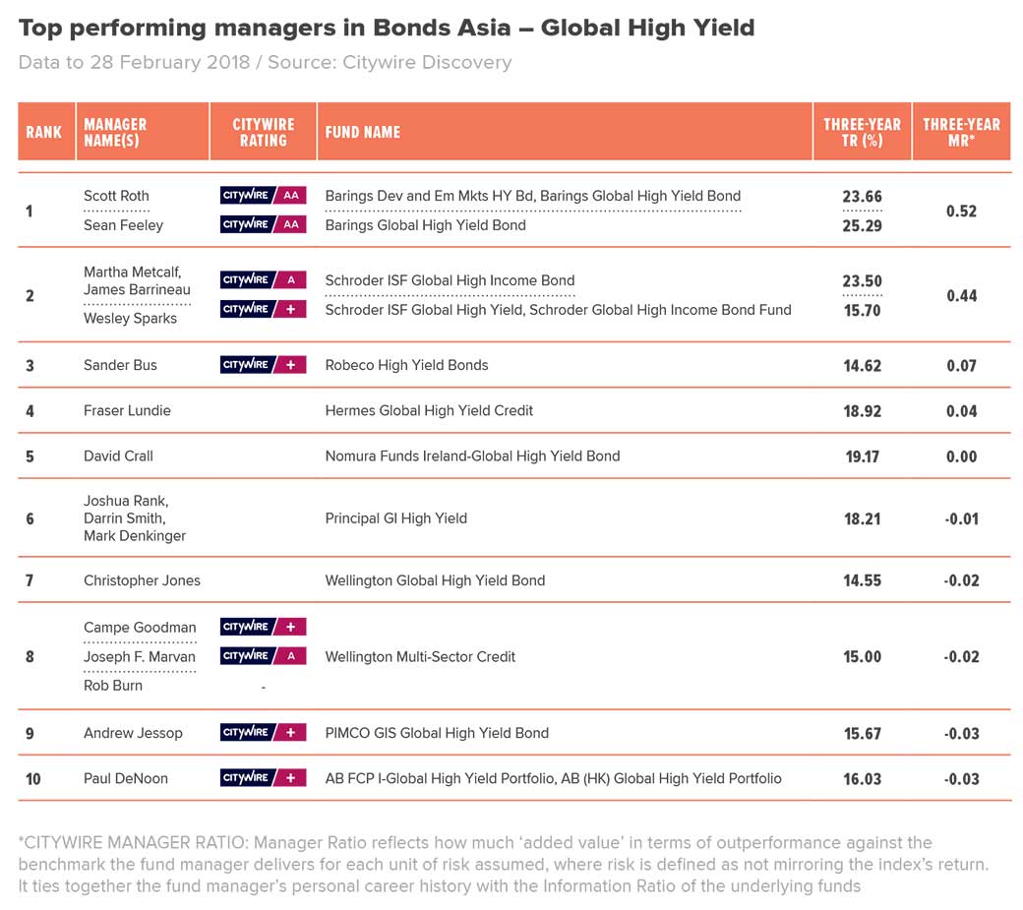
Task: Click Paul DeNoon's Citywire plus rating badge
Action: tap(263, 778)
